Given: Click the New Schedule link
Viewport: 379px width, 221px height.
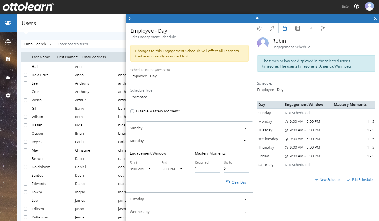Looking at the screenshot, I should click(328, 180).
